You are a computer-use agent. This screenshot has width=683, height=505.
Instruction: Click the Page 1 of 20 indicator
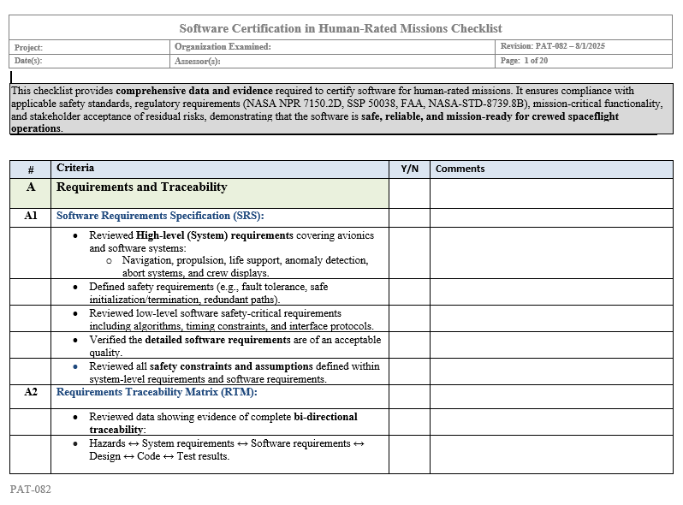click(585, 62)
